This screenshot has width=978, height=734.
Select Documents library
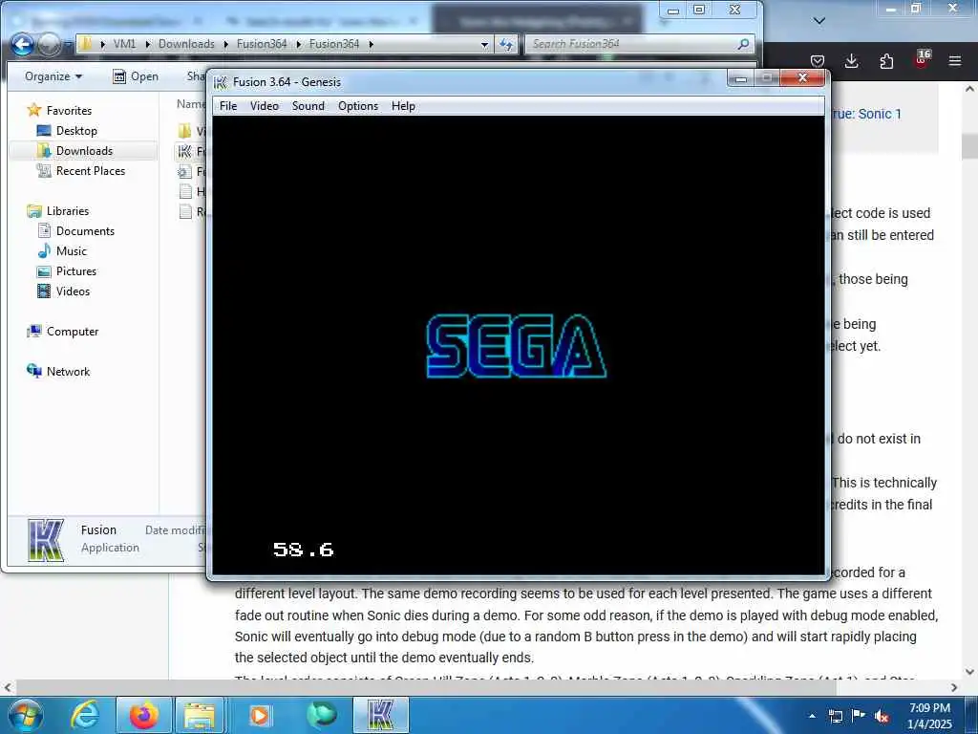85,231
